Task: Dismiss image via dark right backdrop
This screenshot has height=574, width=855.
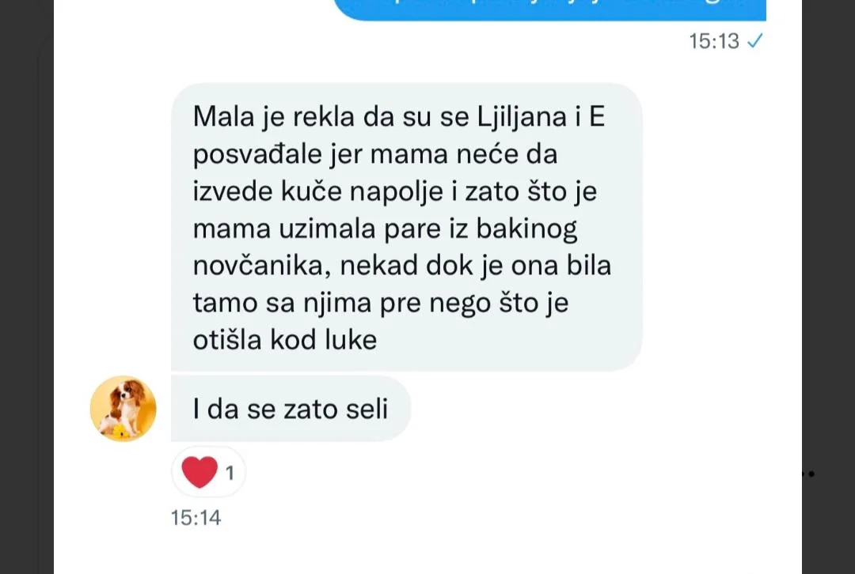Action: (x=828, y=287)
